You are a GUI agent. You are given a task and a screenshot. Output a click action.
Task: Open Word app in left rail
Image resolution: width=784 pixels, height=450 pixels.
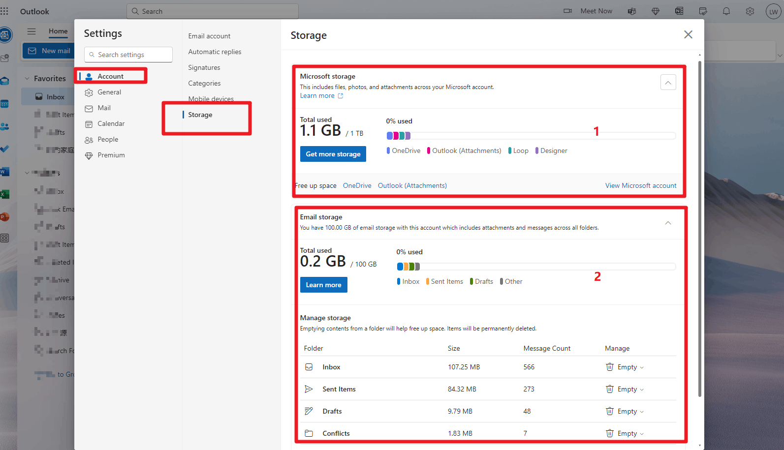tap(4, 172)
